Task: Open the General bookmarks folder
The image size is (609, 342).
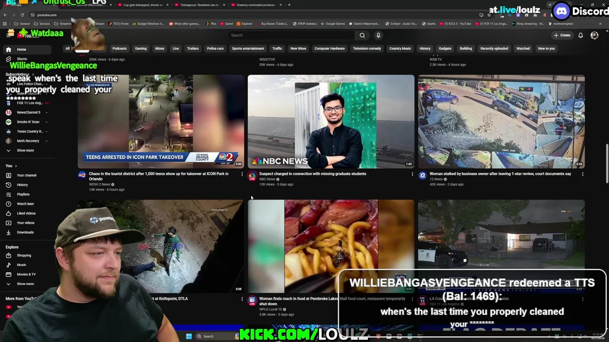Action: click(22, 24)
